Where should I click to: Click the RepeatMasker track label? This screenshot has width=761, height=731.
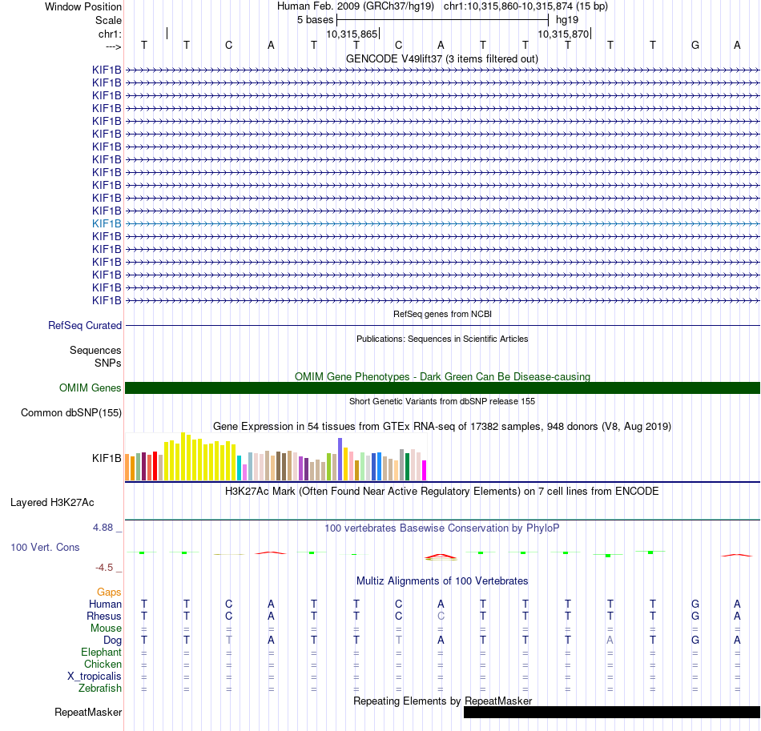point(88,712)
